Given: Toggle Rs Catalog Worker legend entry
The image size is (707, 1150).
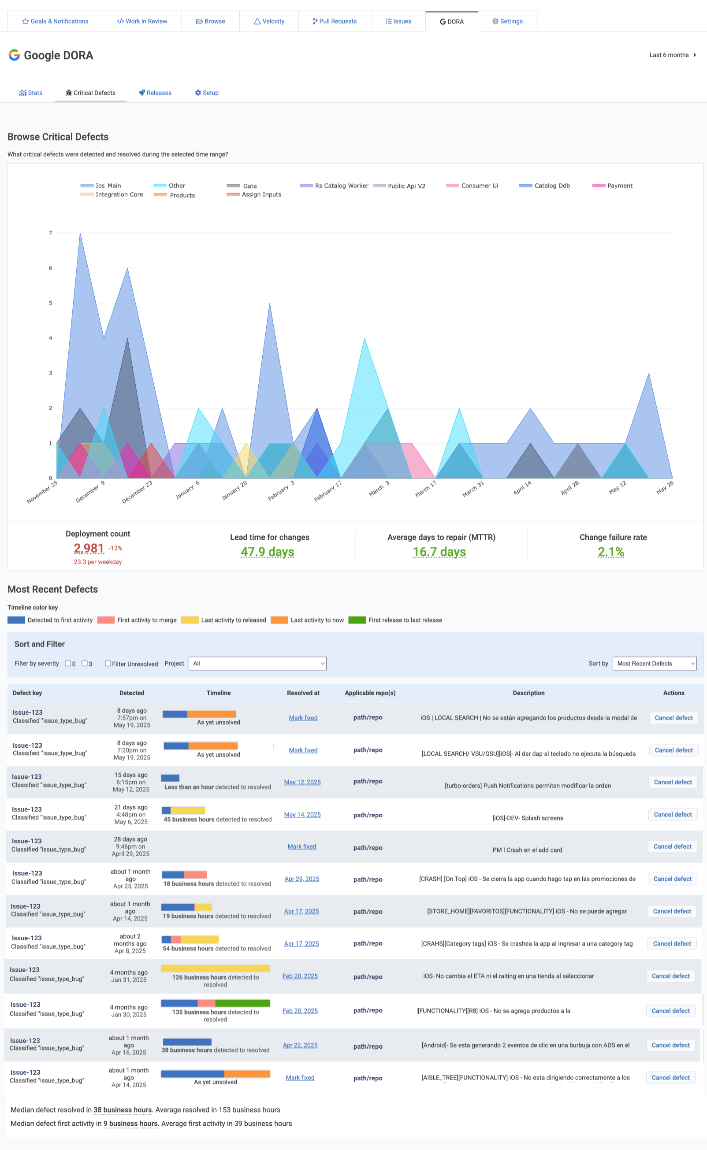Looking at the screenshot, I should pyautogui.click(x=334, y=186).
